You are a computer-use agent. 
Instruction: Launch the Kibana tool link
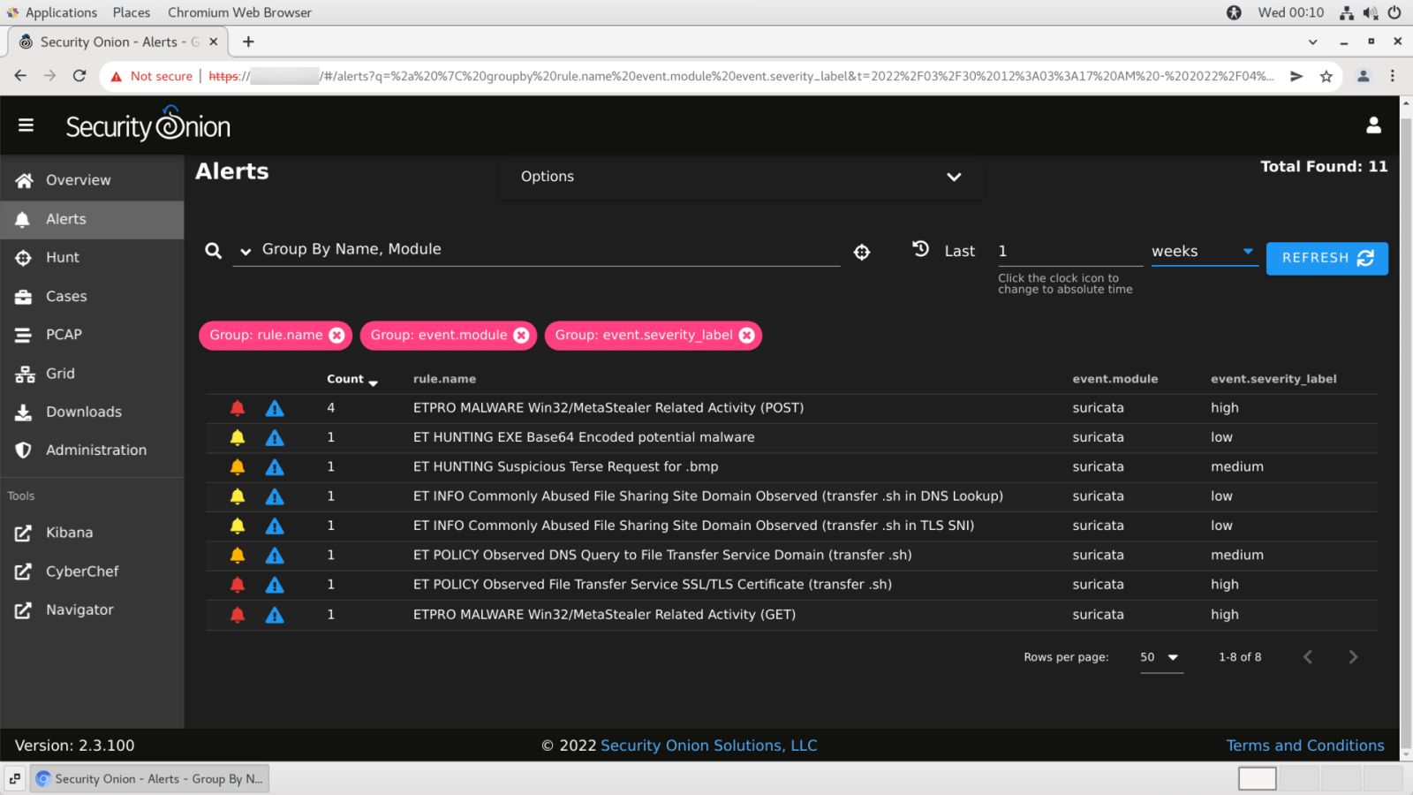[92, 533]
